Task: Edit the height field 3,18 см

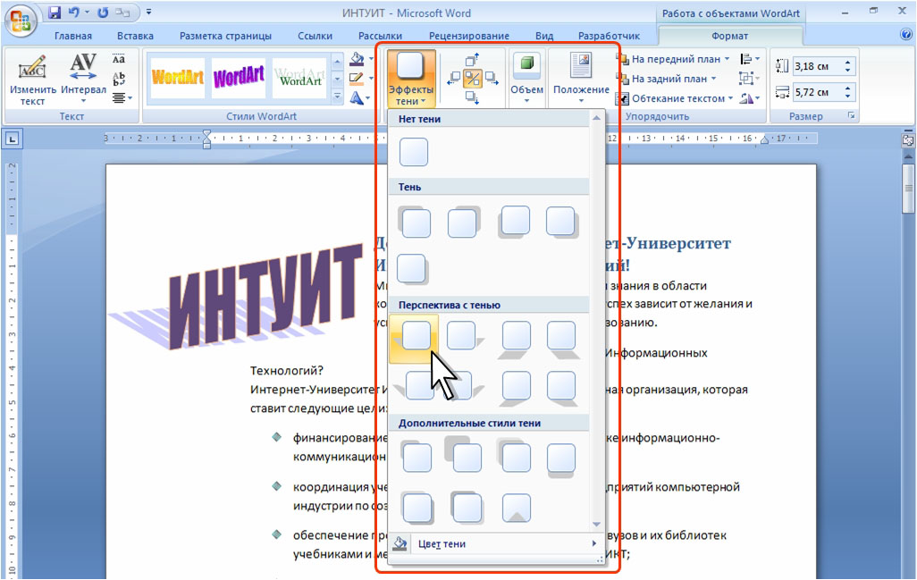Action: click(816, 66)
